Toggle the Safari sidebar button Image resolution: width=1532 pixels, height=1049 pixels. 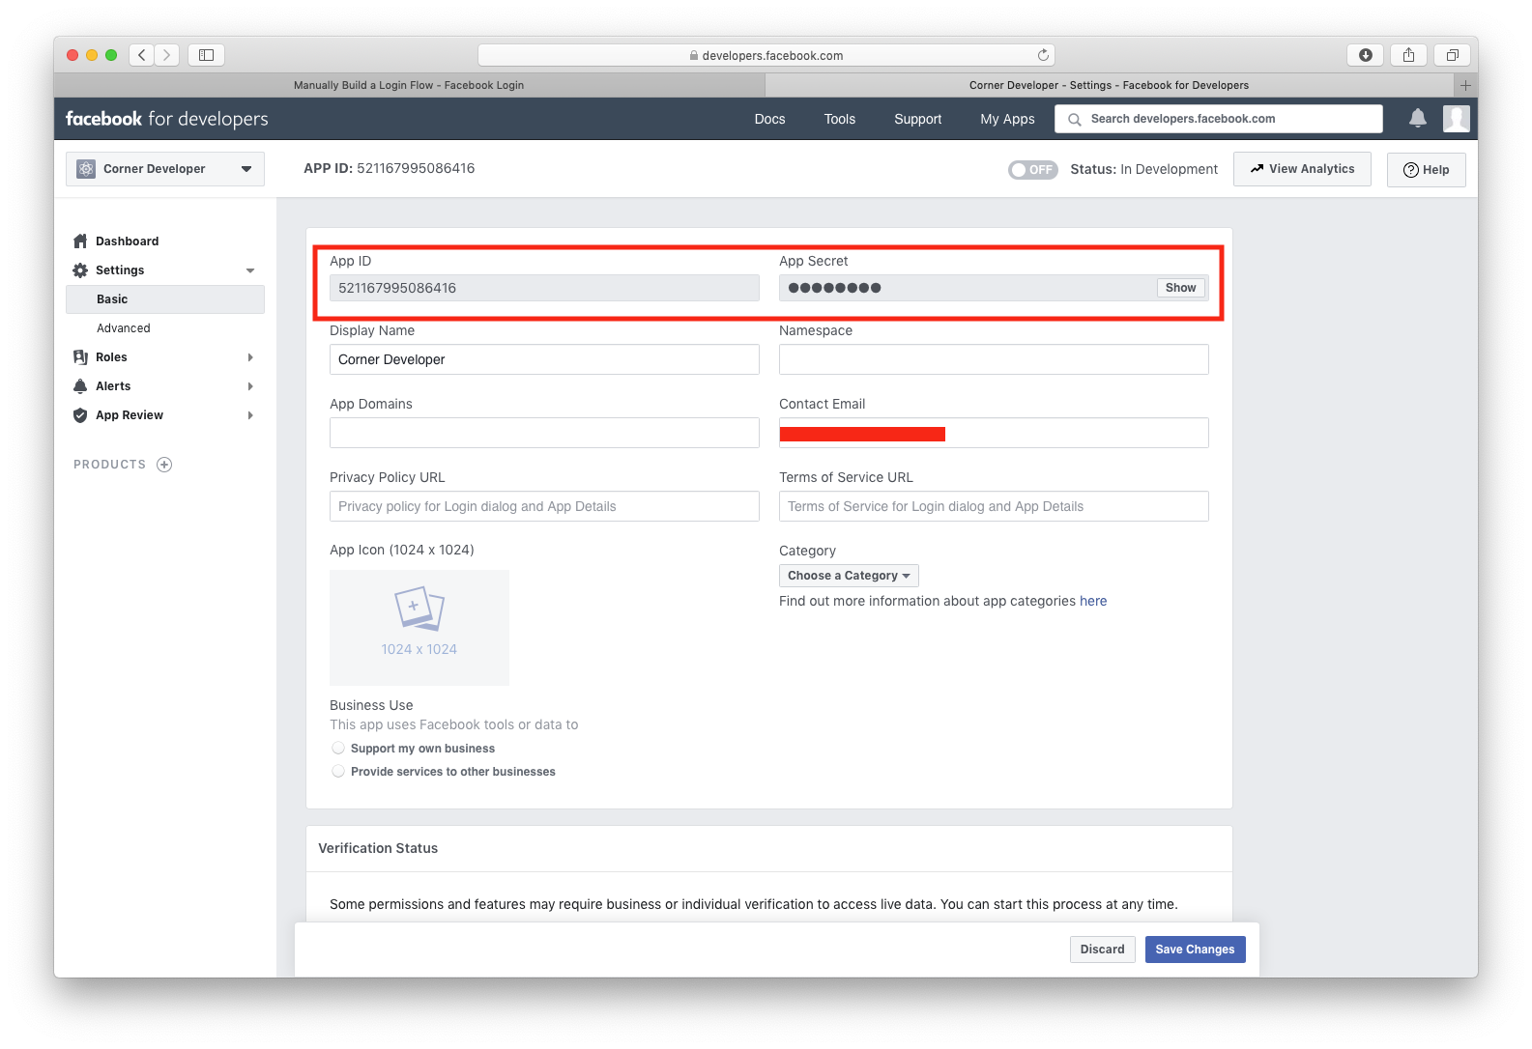point(206,55)
